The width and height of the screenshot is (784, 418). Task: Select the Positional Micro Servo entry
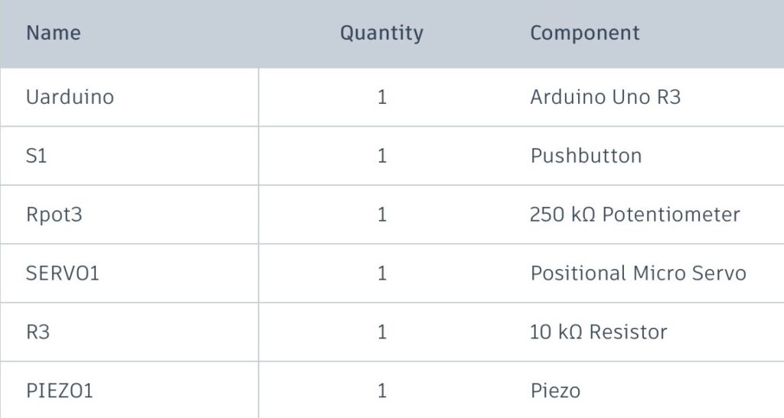(638, 274)
